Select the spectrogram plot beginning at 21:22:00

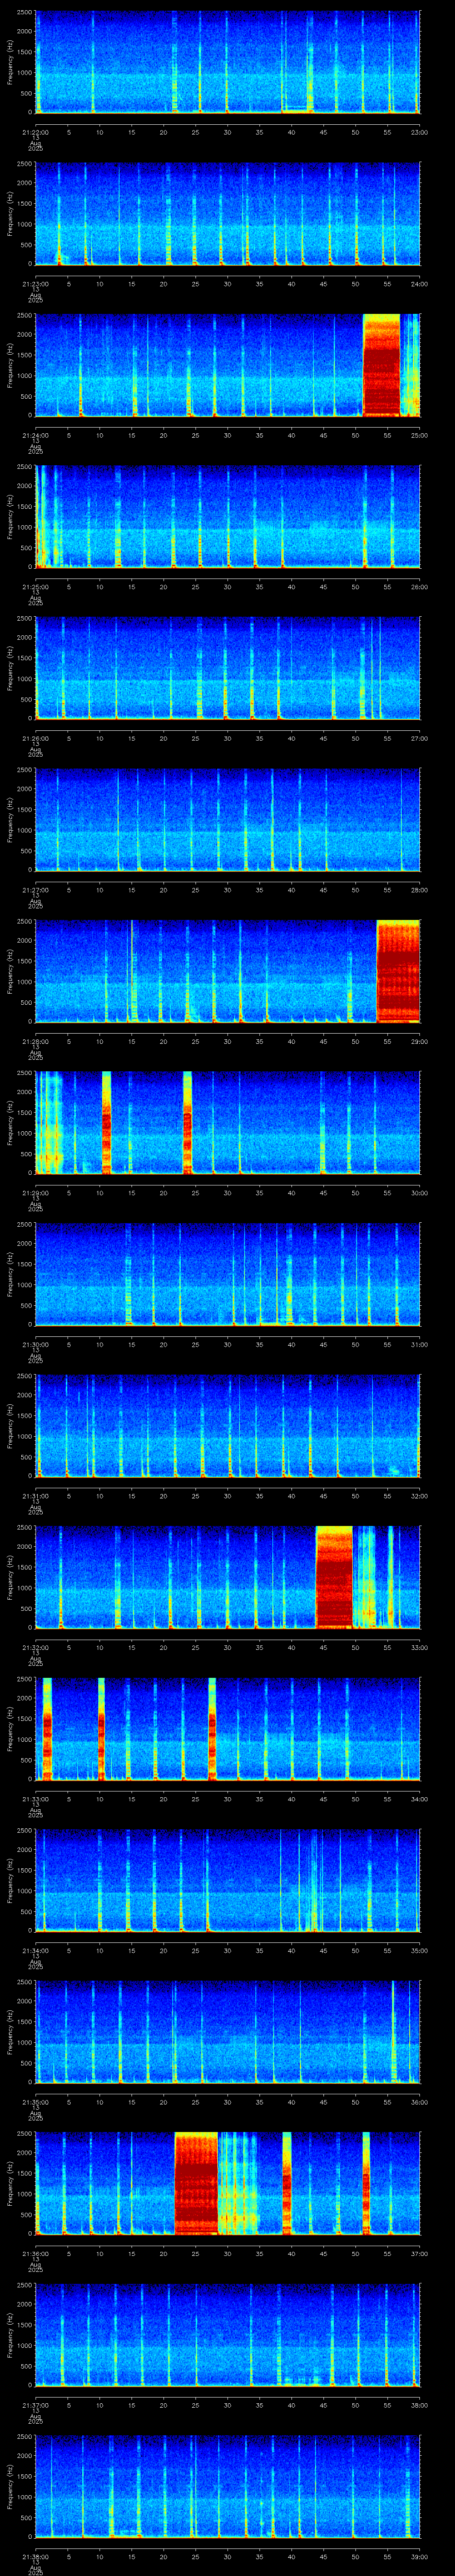click(227, 62)
